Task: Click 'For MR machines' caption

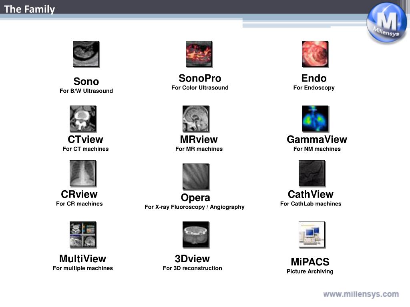Action: pyautogui.click(x=199, y=149)
